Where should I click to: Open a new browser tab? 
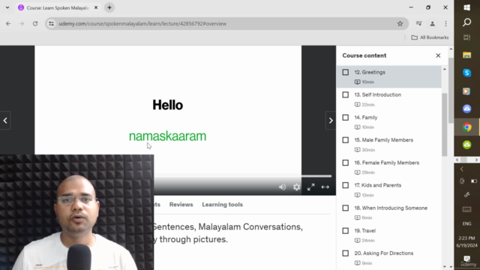(x=109, y=7)
